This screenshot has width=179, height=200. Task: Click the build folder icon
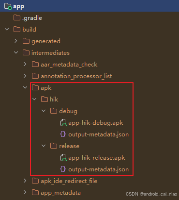(x=17, y=30)
